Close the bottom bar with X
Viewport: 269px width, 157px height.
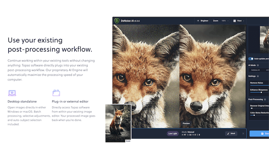tap(242, 134)
